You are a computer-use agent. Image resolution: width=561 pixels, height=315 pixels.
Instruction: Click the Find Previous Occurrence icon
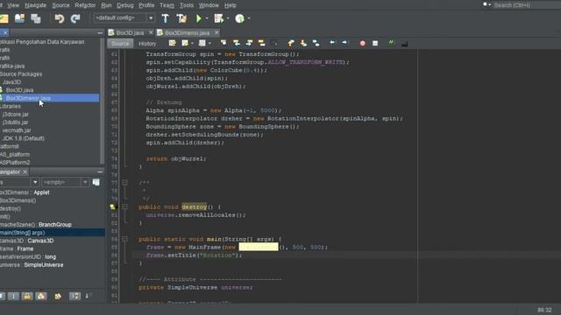coord(237,43)
